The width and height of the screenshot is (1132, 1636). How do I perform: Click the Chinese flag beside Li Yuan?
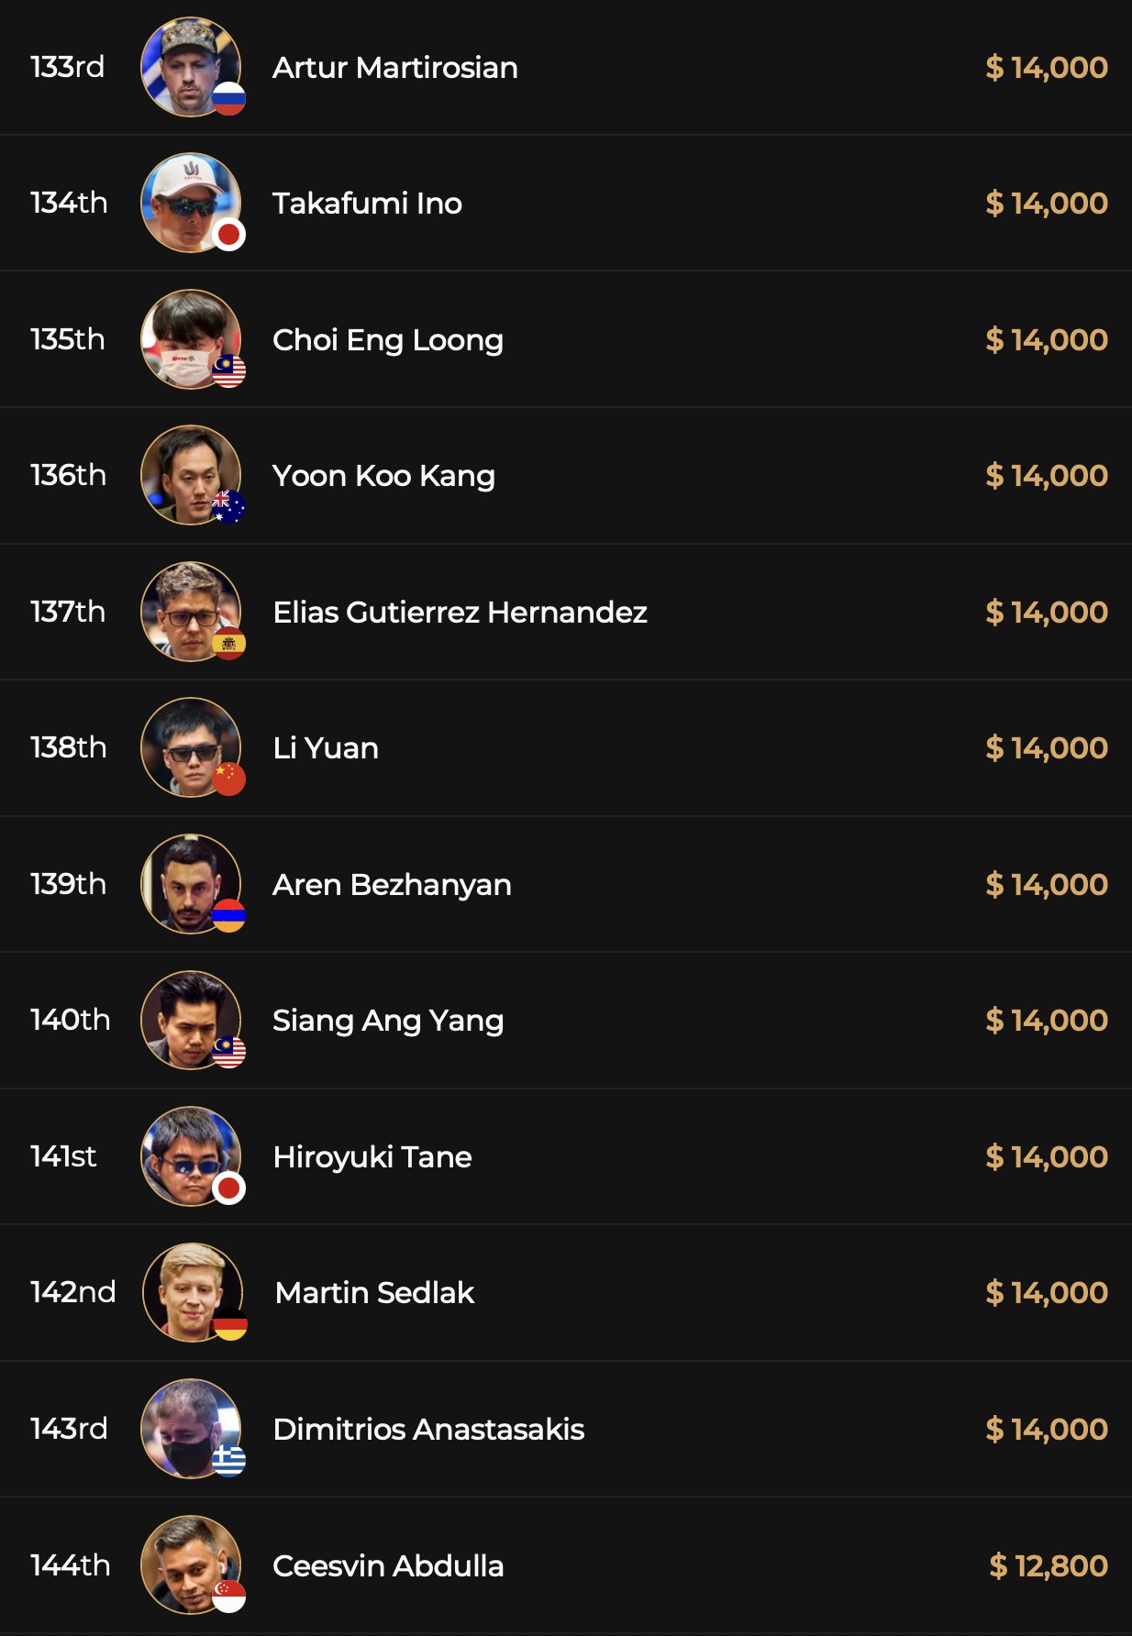229,779
